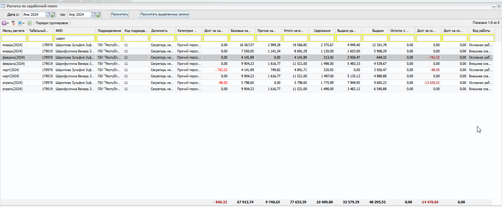Refresh the table with green refresh icon
Viewport: 502px width, 207px height.
click(x=29, y=23)
